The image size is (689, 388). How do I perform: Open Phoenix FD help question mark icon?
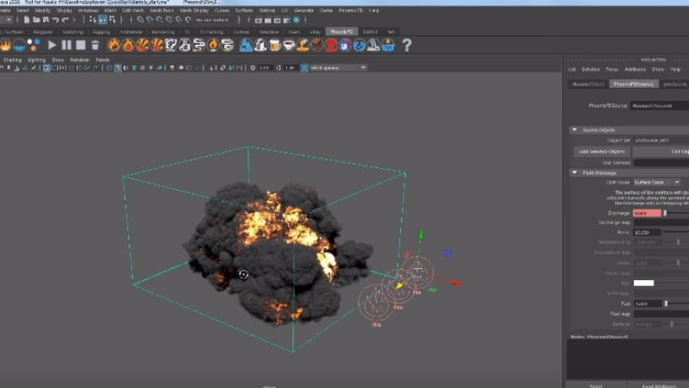coord(407,45)
